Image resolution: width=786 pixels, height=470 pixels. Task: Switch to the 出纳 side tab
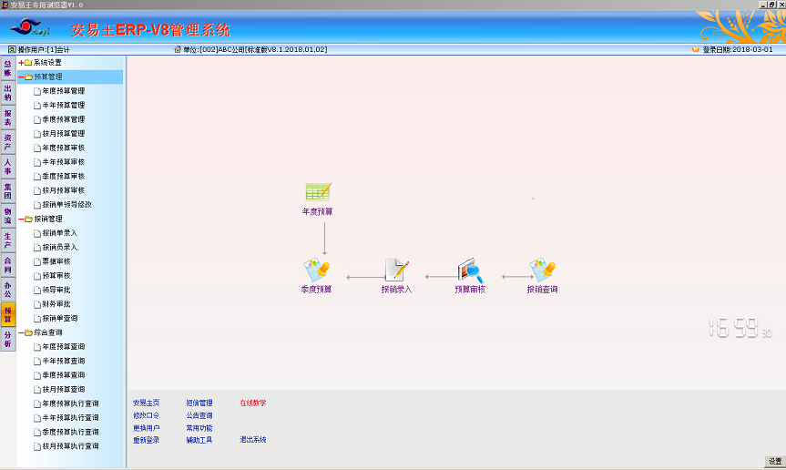click(x=8, y=93)
